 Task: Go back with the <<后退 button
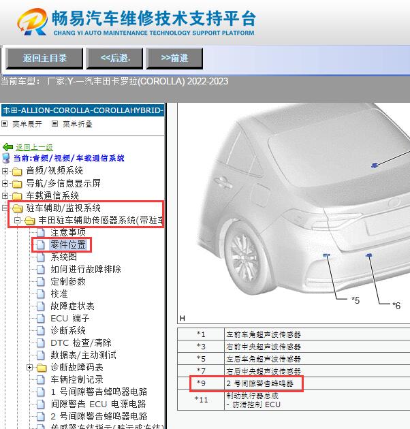tap(115, 59)
